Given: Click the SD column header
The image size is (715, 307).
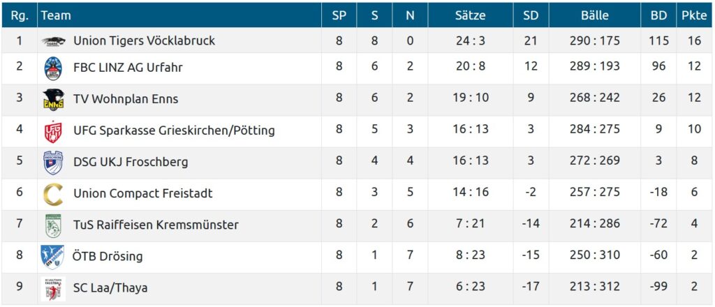Looking at the screenshot, I should pyautogui.click(x=531, y=15).
